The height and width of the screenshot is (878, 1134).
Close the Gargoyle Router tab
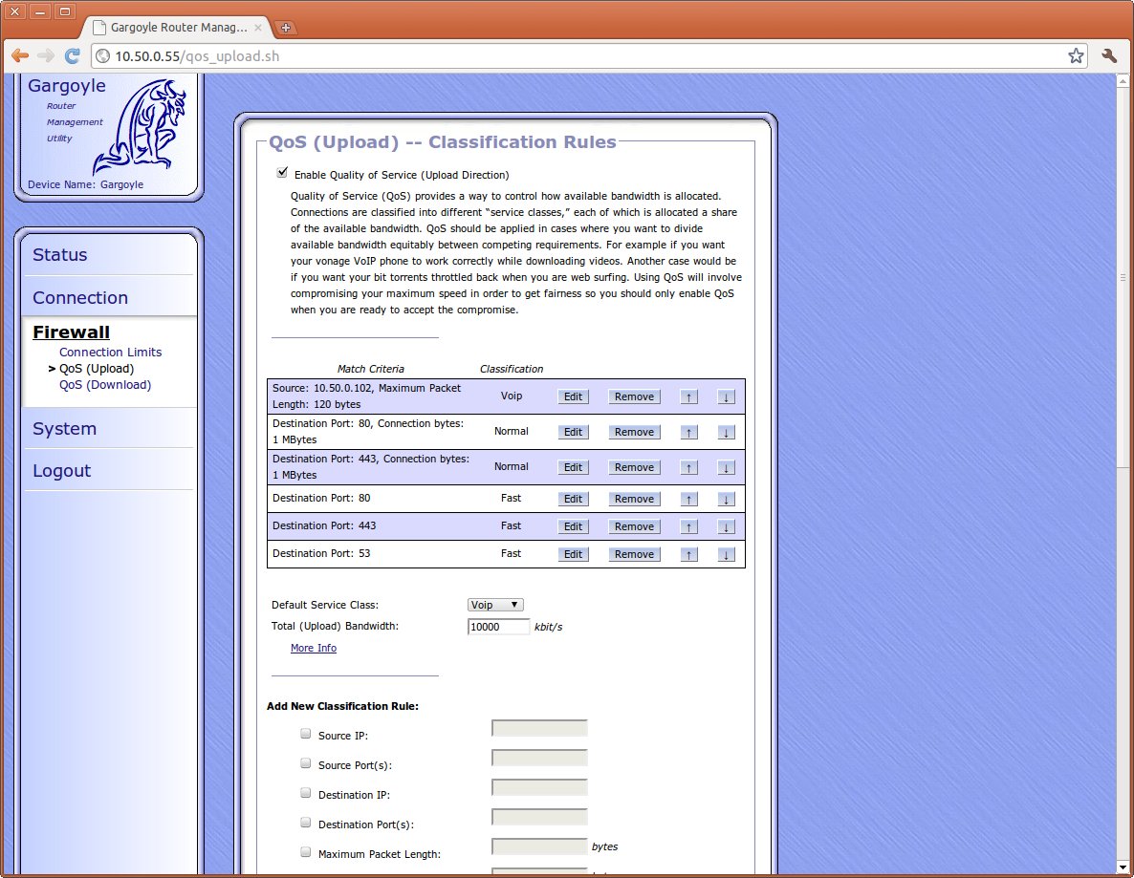tap(258, 28)
